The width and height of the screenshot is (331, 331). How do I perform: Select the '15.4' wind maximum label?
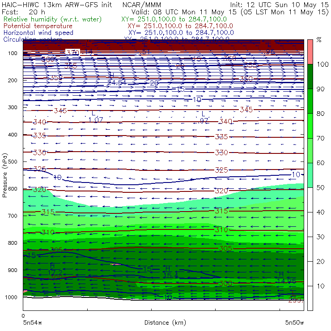[171, 275]
